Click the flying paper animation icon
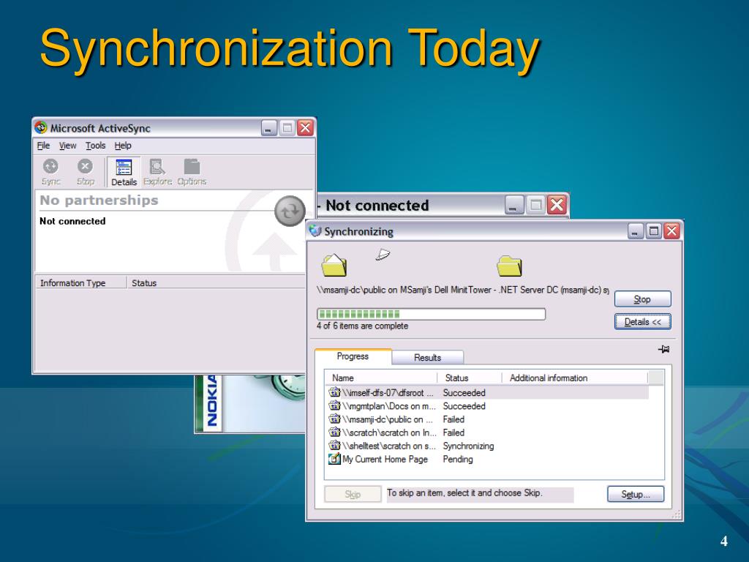The width and height of the screenshot is (749, 562). click(383, 254)
